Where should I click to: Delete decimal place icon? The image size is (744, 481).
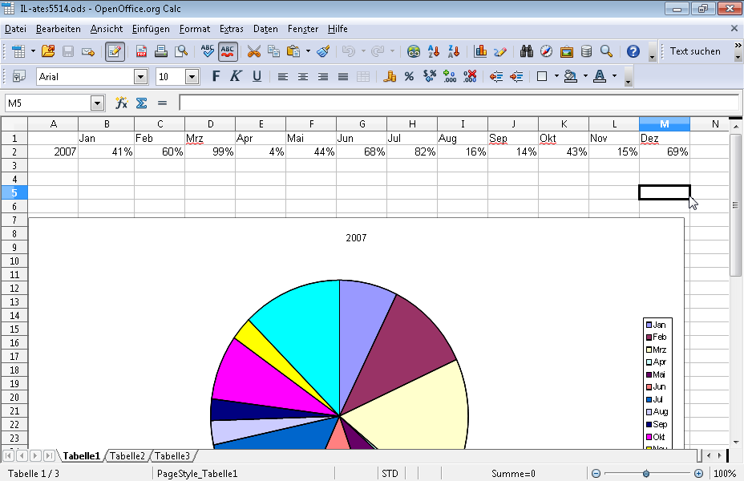(x=470, y=76)
